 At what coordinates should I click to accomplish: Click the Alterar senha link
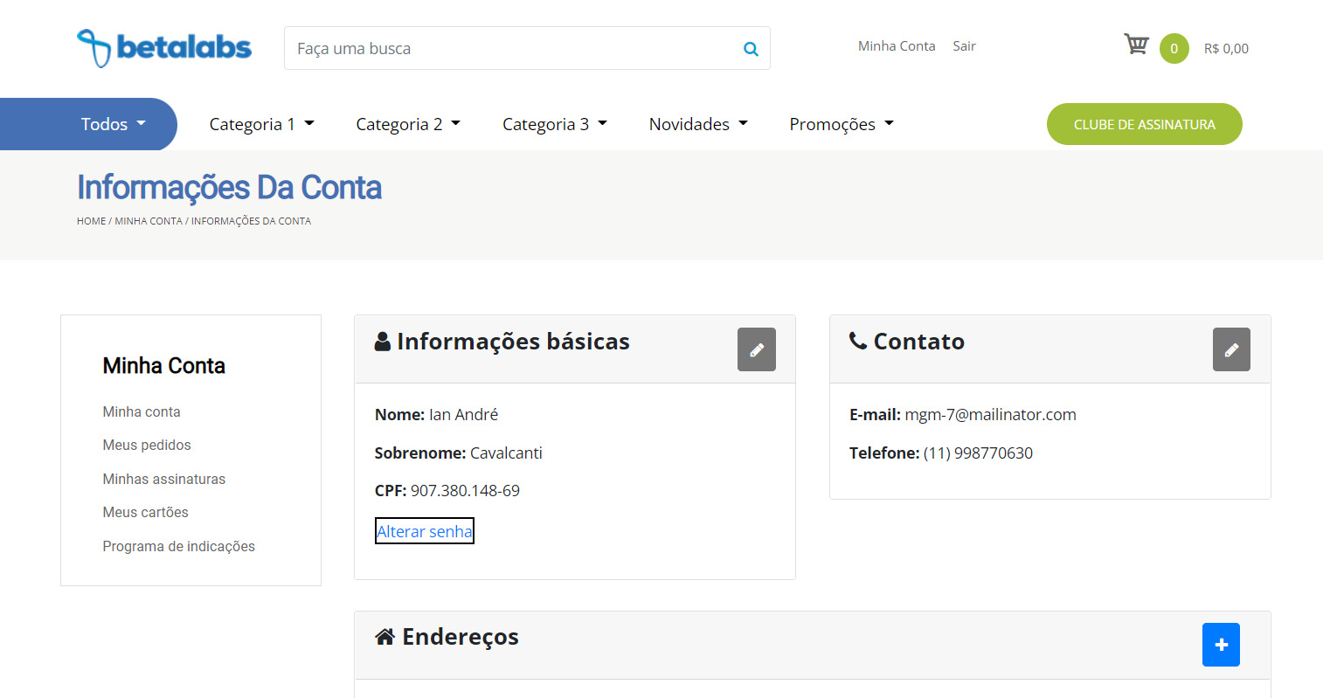425,531
